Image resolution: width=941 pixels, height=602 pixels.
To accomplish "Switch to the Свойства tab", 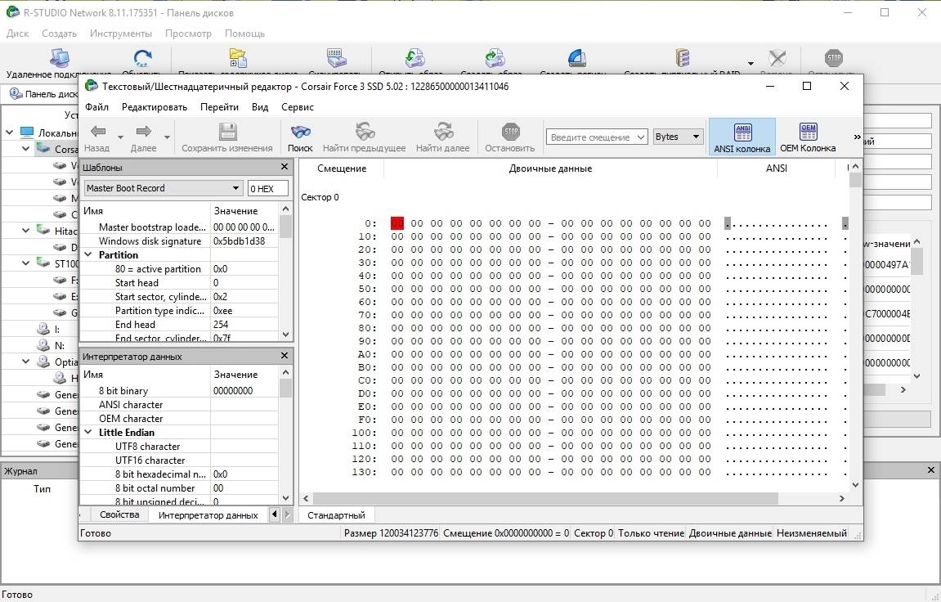I will [x=119, y=514].
